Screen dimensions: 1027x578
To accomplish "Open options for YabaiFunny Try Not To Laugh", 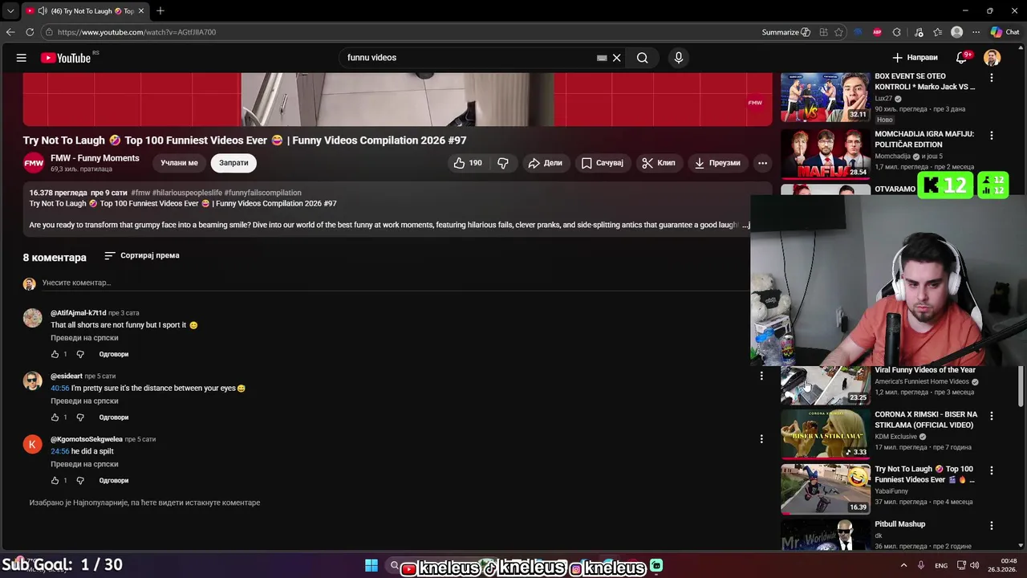I will coord(992,470).
